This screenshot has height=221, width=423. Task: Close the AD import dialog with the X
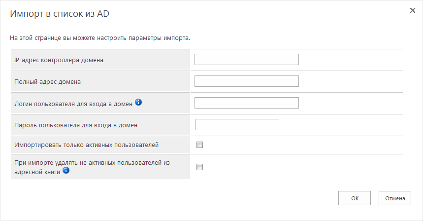pos(413,10)
